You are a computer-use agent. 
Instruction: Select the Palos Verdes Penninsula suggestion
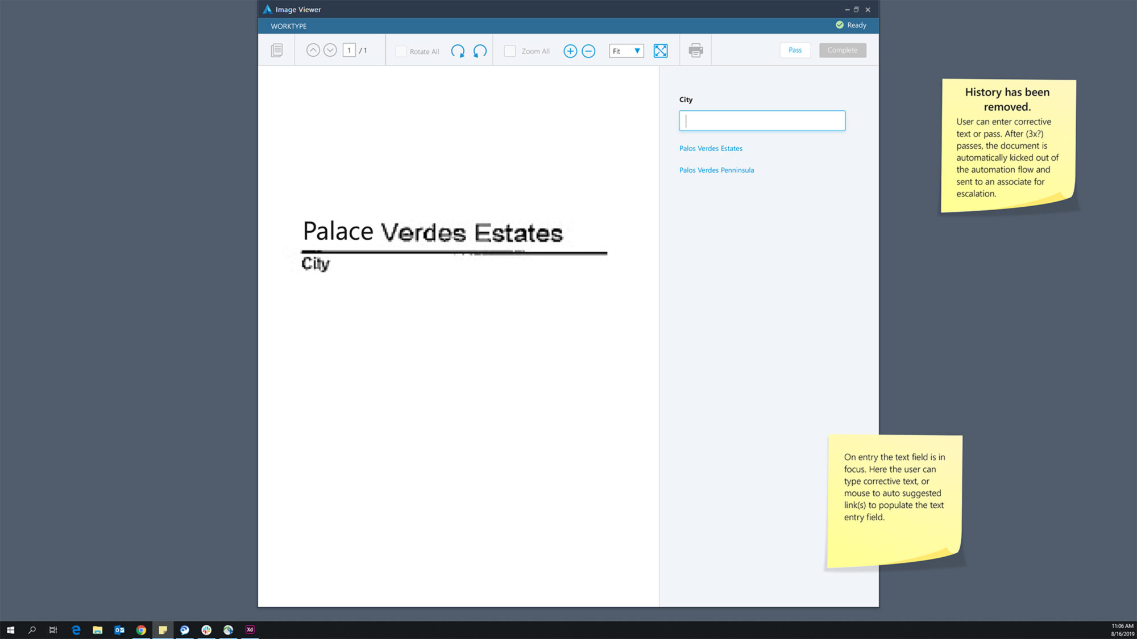pos(716,170)
